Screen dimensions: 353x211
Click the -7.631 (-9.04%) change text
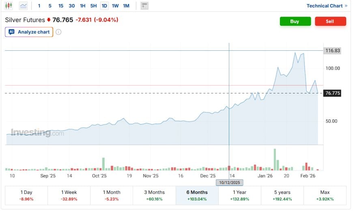[97, 20]
